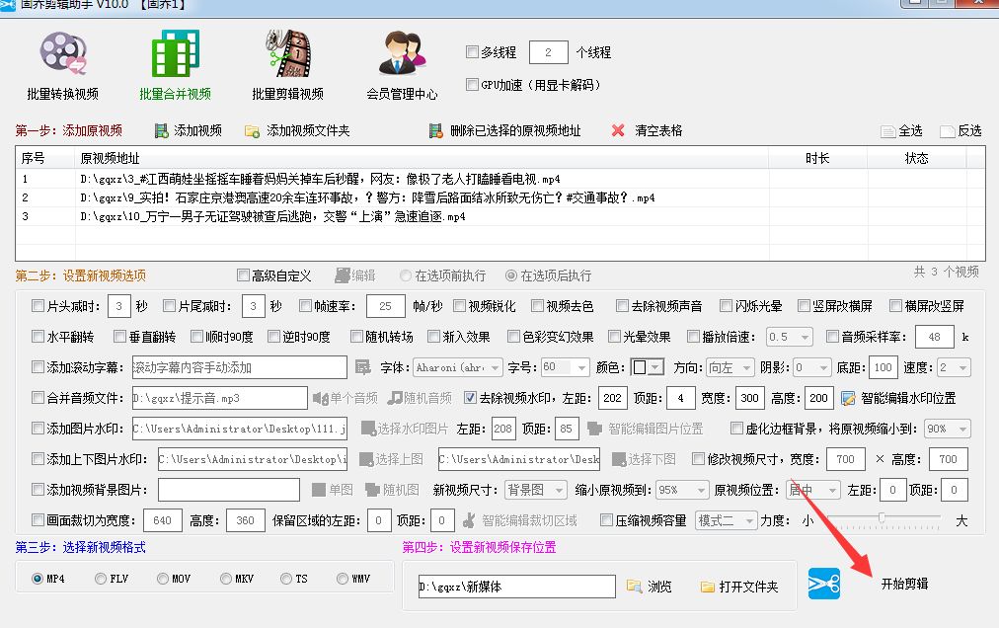The height and width of the screenshot is (628, 999).
Task: Open 会员管理中心 user icon
Action: (x=402, y=53)
